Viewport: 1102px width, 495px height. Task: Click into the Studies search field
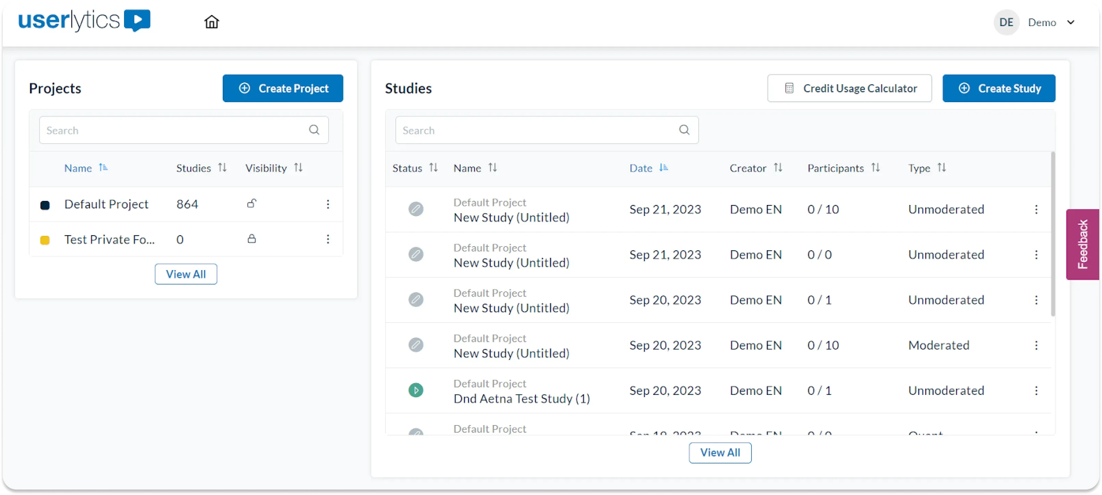(535, 130)
